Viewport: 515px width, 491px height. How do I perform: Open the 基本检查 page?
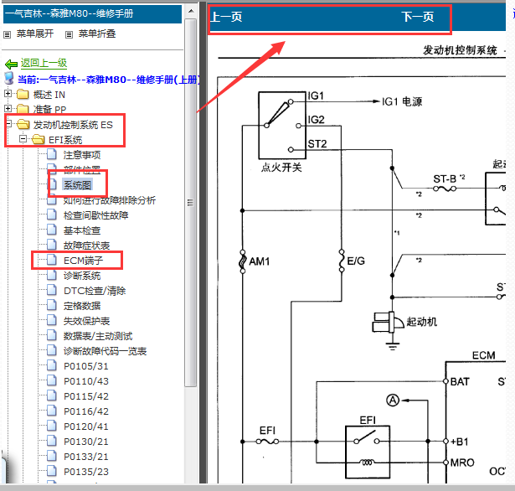pyautogui.click(x=82, y=230)
